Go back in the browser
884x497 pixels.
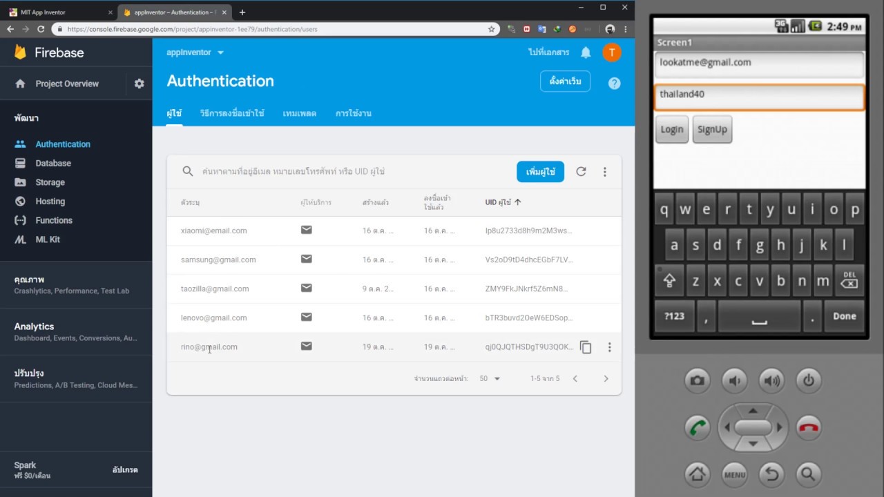pos(10,29)
